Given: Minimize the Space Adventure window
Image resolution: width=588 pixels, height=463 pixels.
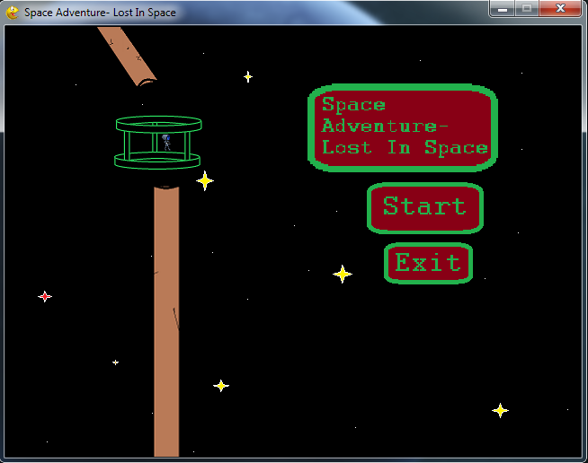Looking at the screenshot, I should tap(503, 8).
